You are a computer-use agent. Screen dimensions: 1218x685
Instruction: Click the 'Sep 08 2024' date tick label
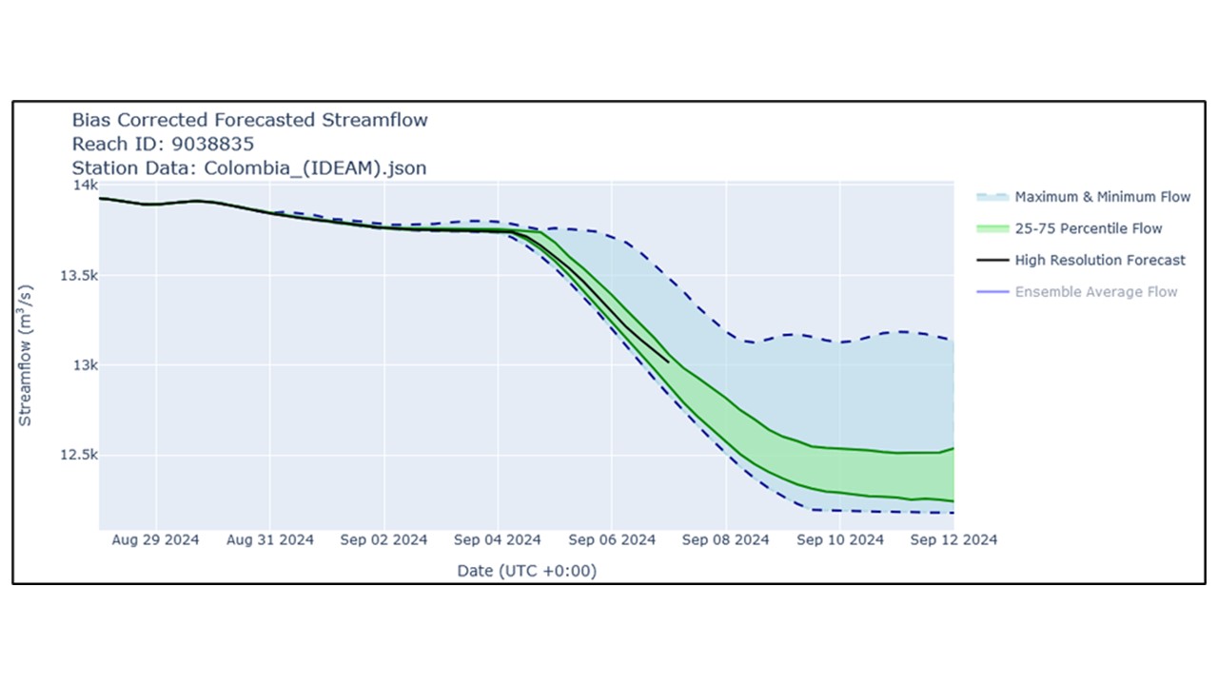coord(726,539)
